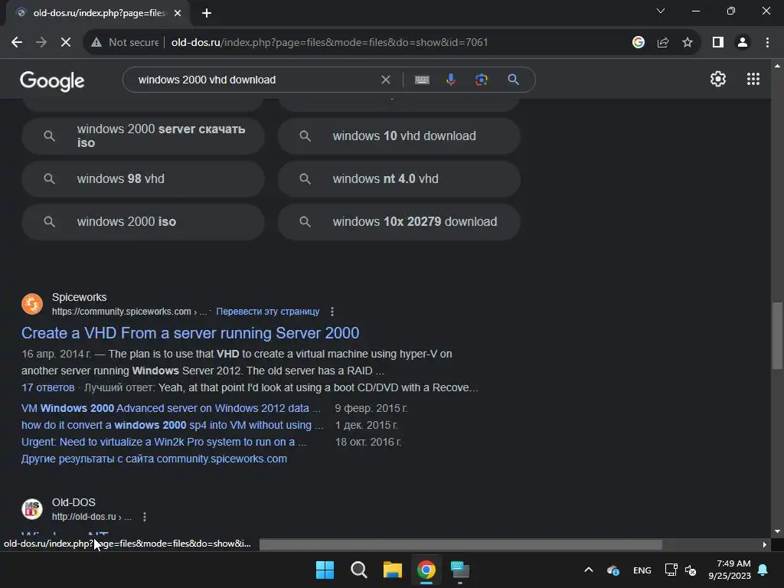This screenshot has width=784, height=588.
Task: Open File Explorer from taskbar
Action: pos(393,570)
